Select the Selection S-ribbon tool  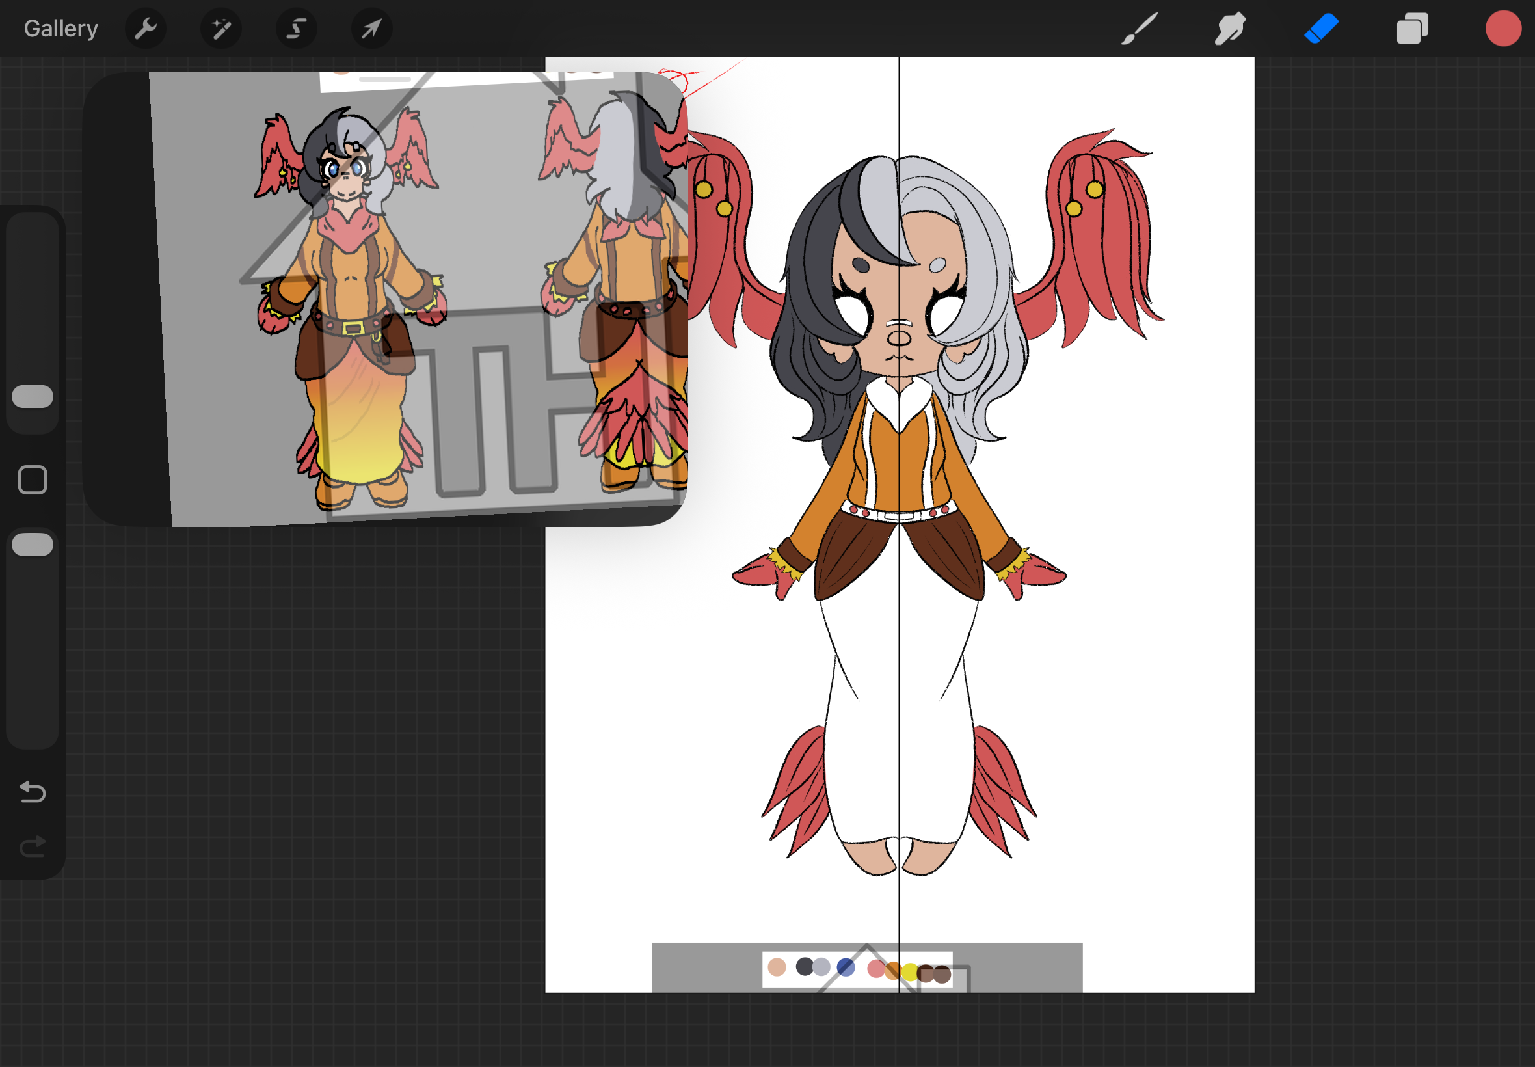296,29
